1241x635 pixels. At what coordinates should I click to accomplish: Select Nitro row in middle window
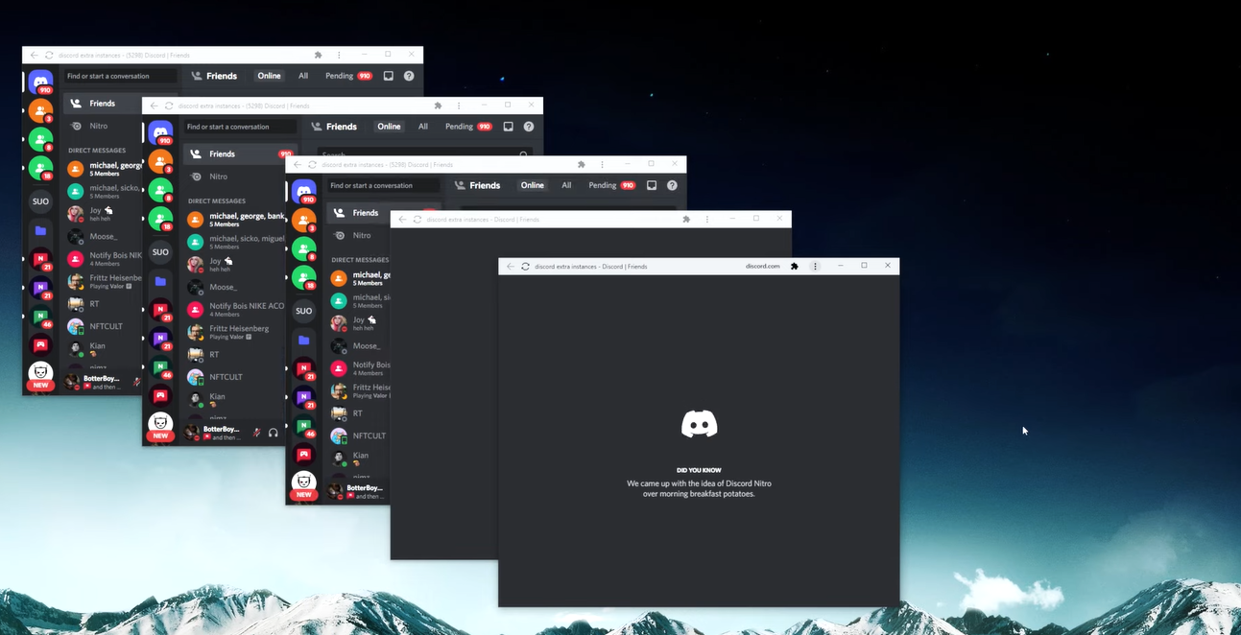pyautogui.click(x=358, y=235)
